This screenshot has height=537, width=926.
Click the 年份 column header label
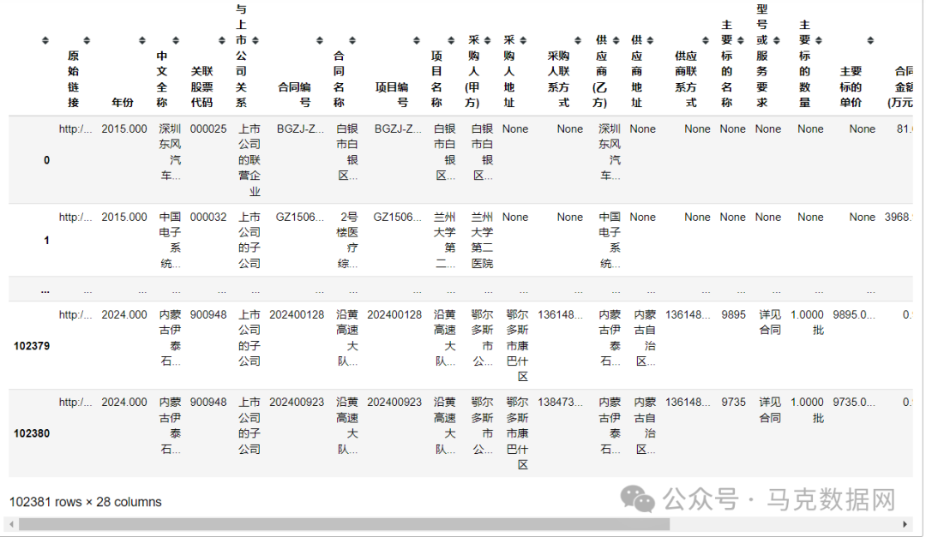click(x=123, y=102)
